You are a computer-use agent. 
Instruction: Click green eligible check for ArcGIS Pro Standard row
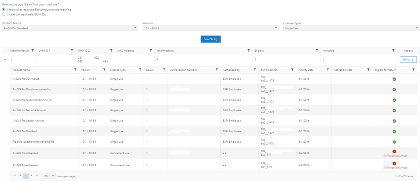pos(394,131)
